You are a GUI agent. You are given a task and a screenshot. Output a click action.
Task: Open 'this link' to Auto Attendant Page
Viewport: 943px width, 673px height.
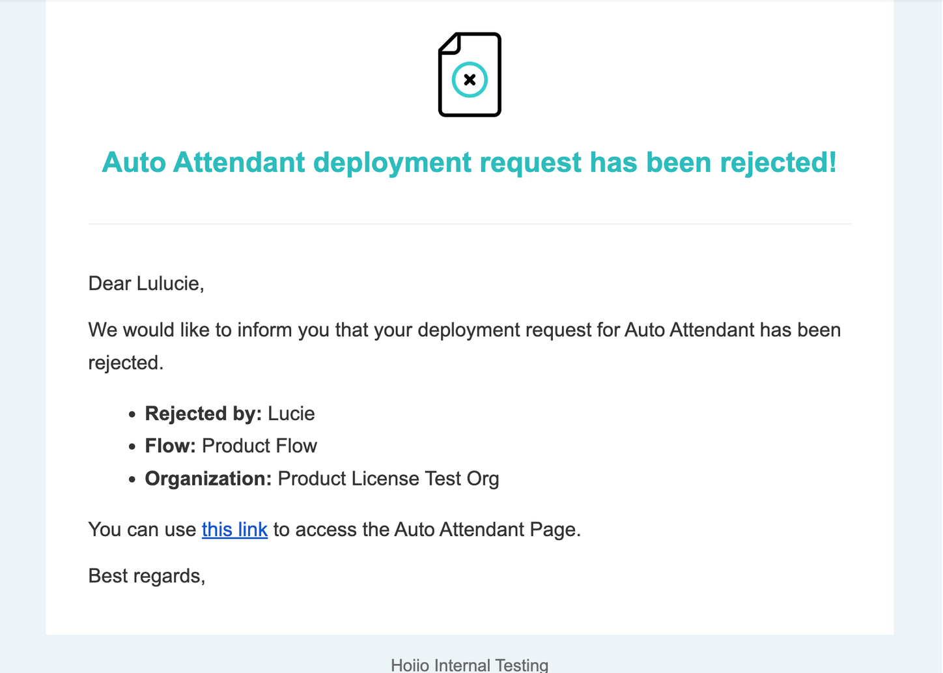click(234, 529)
